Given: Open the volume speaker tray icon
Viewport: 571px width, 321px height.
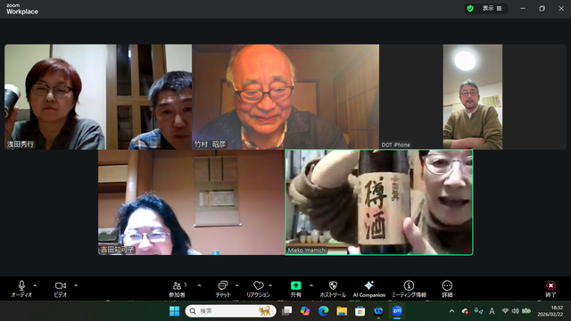Looking at the screenshot, I should (516, 311).
